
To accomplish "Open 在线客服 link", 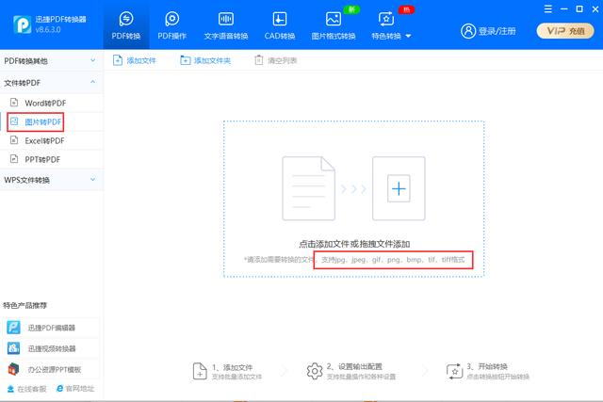I will pyautogui.click(x=31, y=389).
